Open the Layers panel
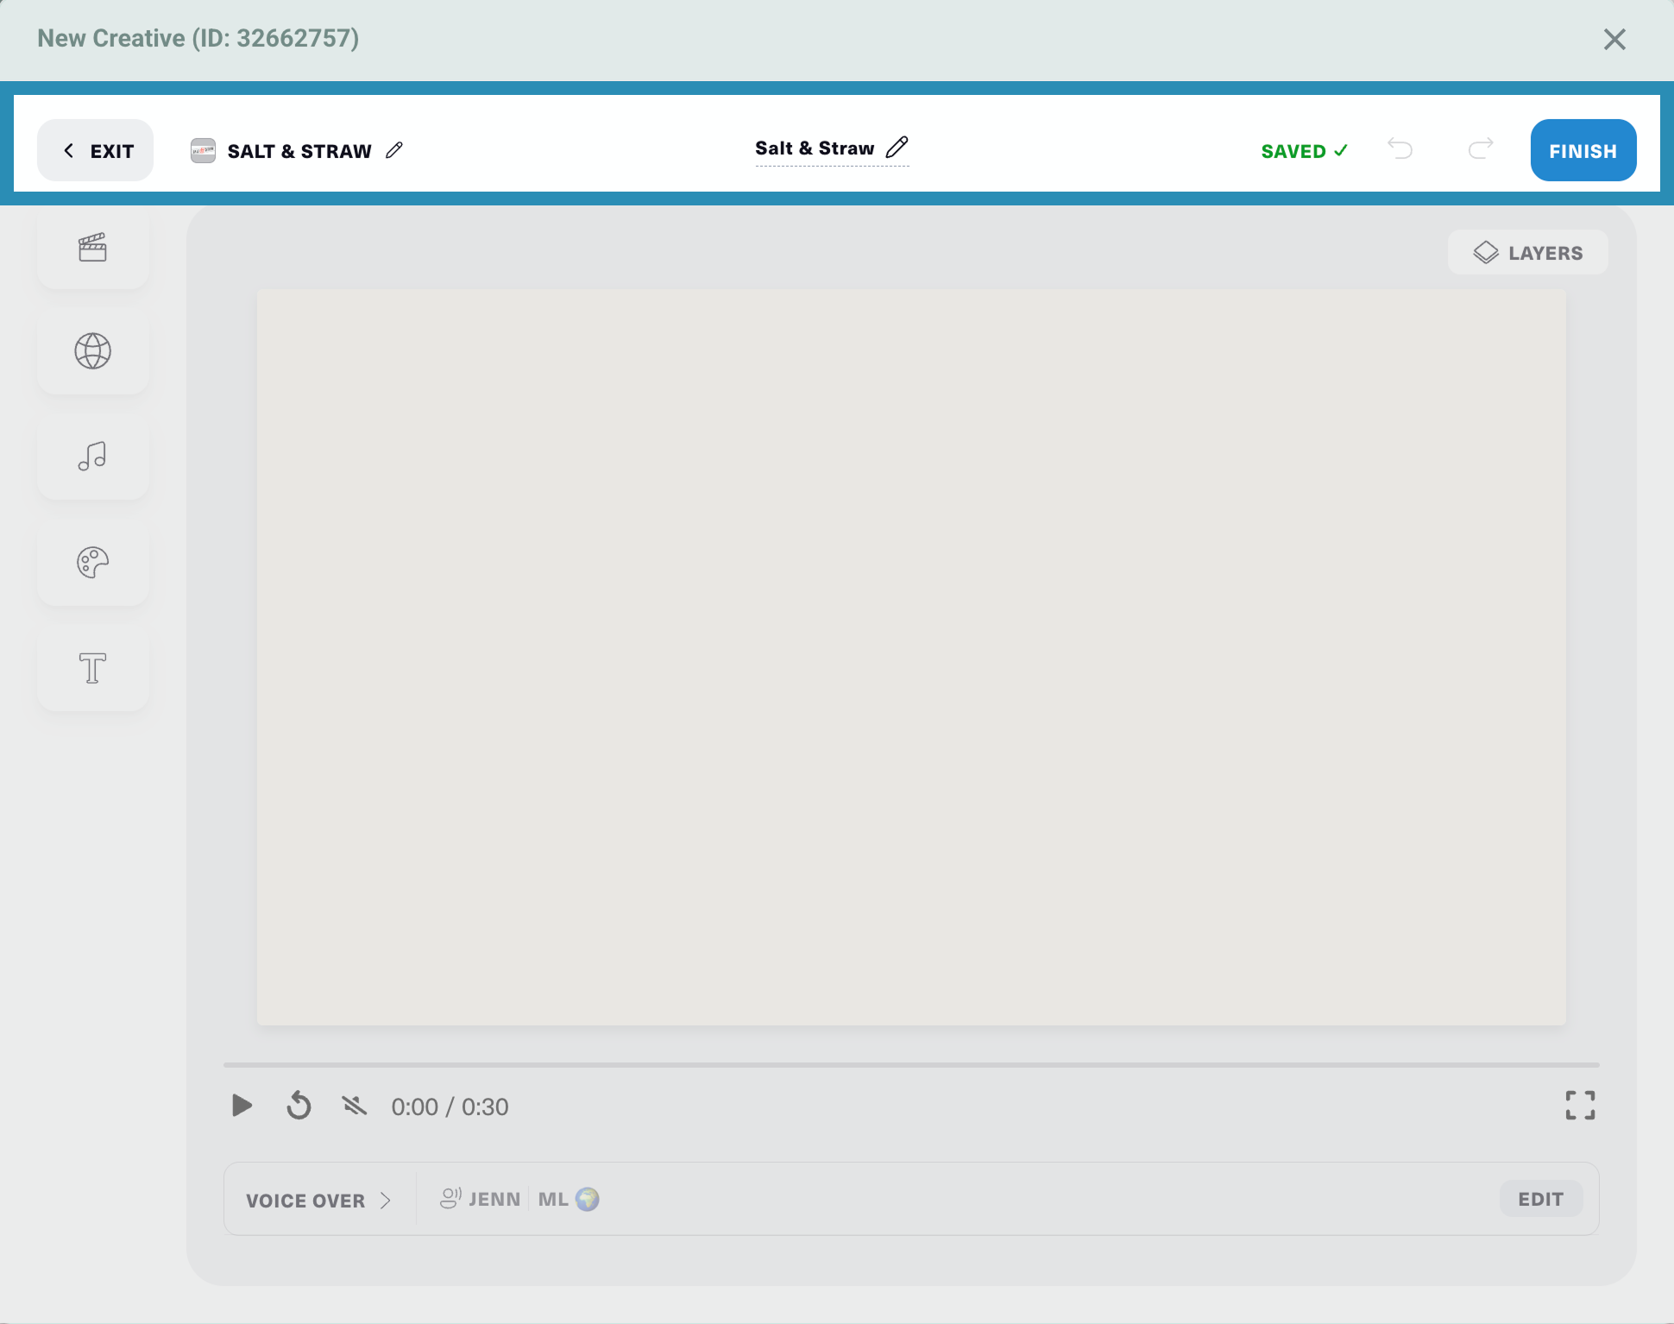 point(1527,253)
